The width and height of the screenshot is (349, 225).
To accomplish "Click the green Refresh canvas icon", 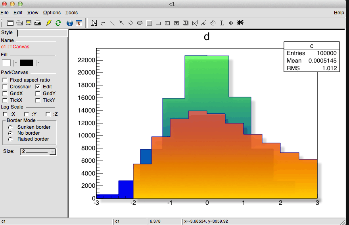I will [x=58, y=23].
